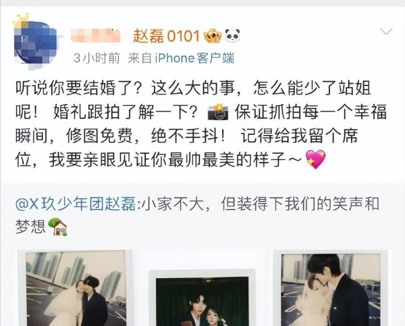Tap the blurred nickname prefix
The width and height of the screenshot is (405, 326).
click(x=96, y=36)
